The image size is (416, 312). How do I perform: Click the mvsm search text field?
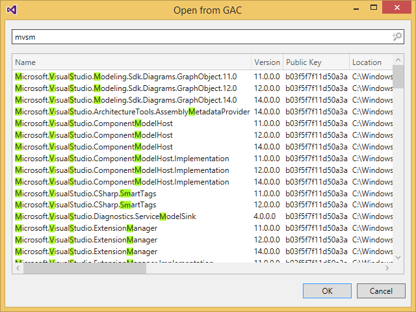(x=201, y=37)
